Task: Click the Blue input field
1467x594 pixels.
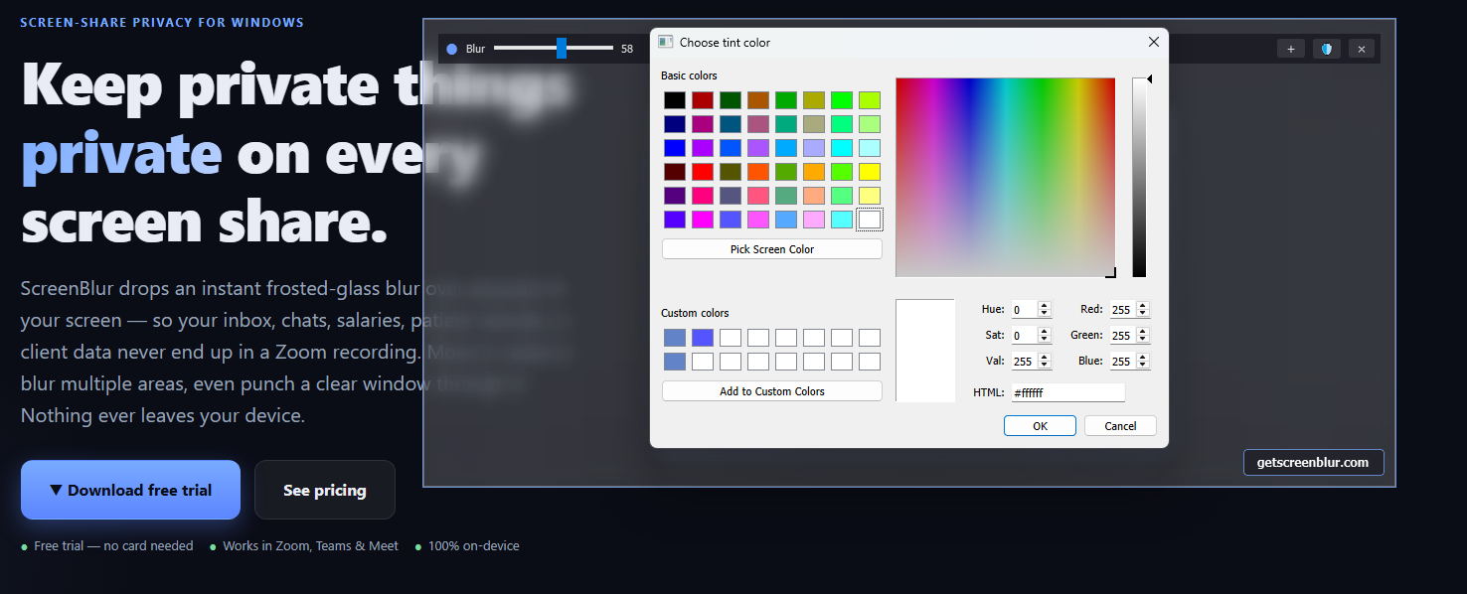Action: [x=1122, y=362]
